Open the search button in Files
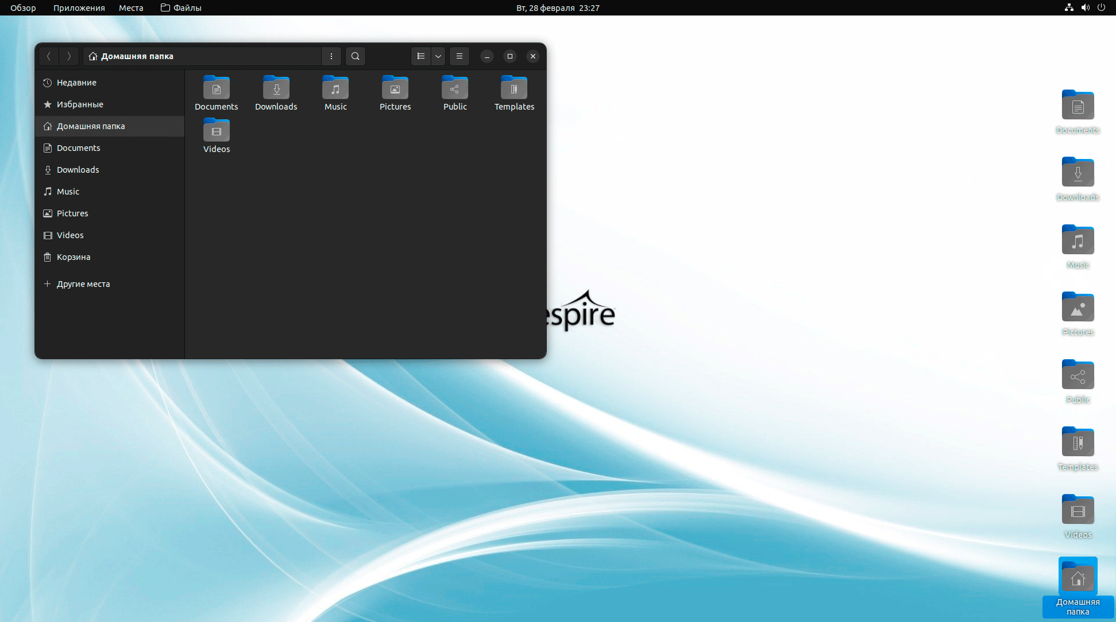Screen dimensions: 1116x622 click(x=355, y=56)
